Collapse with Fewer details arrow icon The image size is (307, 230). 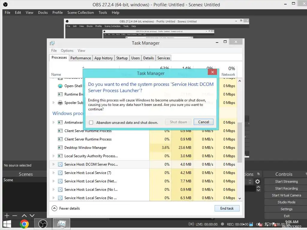55,208
